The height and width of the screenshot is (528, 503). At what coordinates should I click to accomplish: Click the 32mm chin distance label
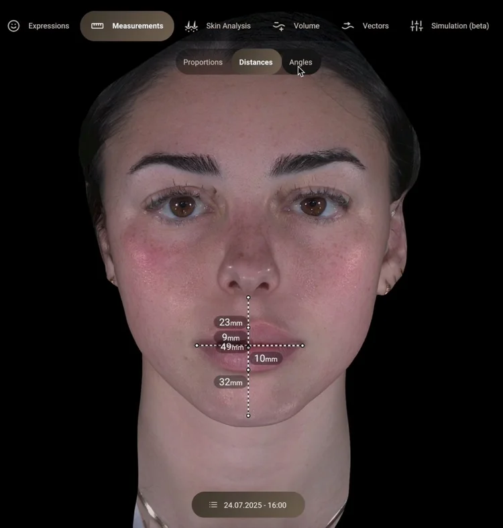pos(231,382)
